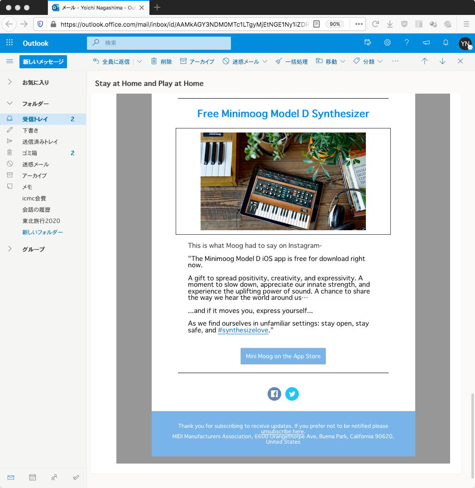The image size is (475, 488).
Task: Click 新しいフォルダー link
Action: point(43,232)
